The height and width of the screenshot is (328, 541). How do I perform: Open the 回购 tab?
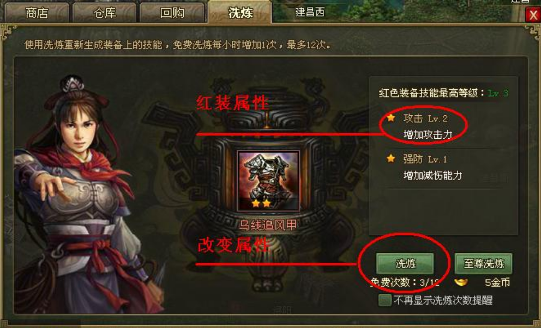click(172, 13)
